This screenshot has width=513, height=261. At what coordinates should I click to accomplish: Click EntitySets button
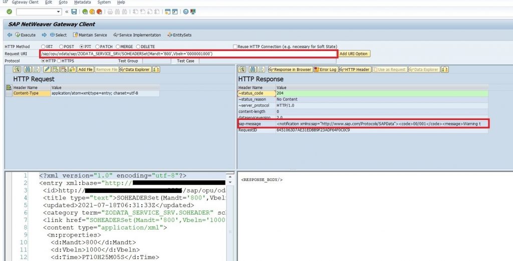click(x=179, y=35)
